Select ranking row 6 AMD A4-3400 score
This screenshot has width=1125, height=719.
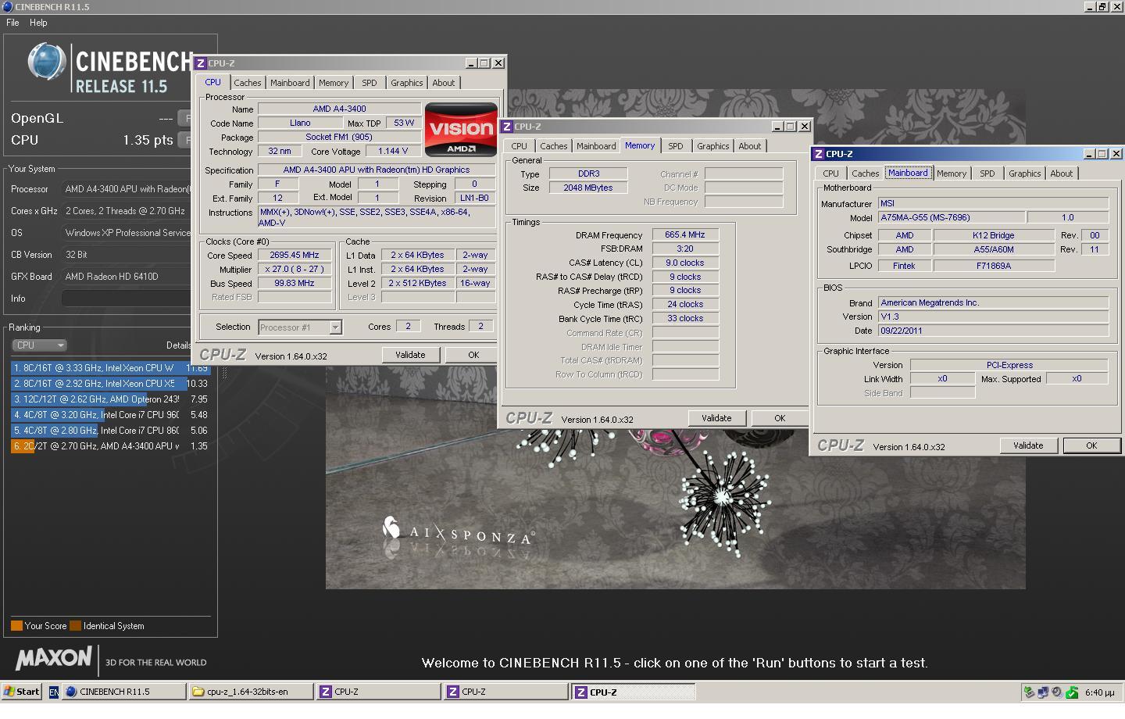110,446
